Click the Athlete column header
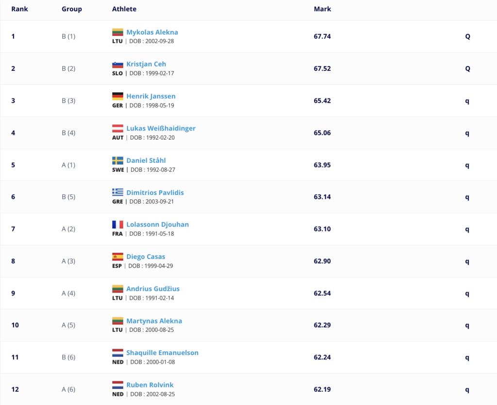Viewport: 497px width, 405px height. [124, 9]
